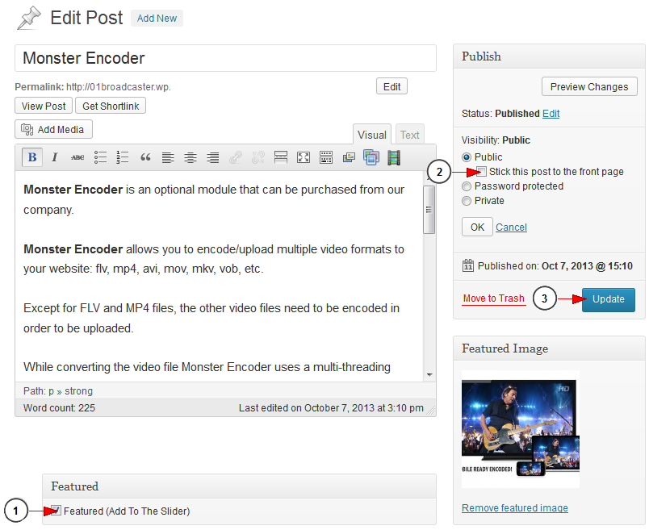Apply strikethrough ABC formatting
The width and height of the screenshot is (649, 530).
[77, 157]
